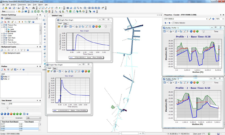Expand the Pressure Pipe tree node

pyautogui.click(x=2, y=25)
